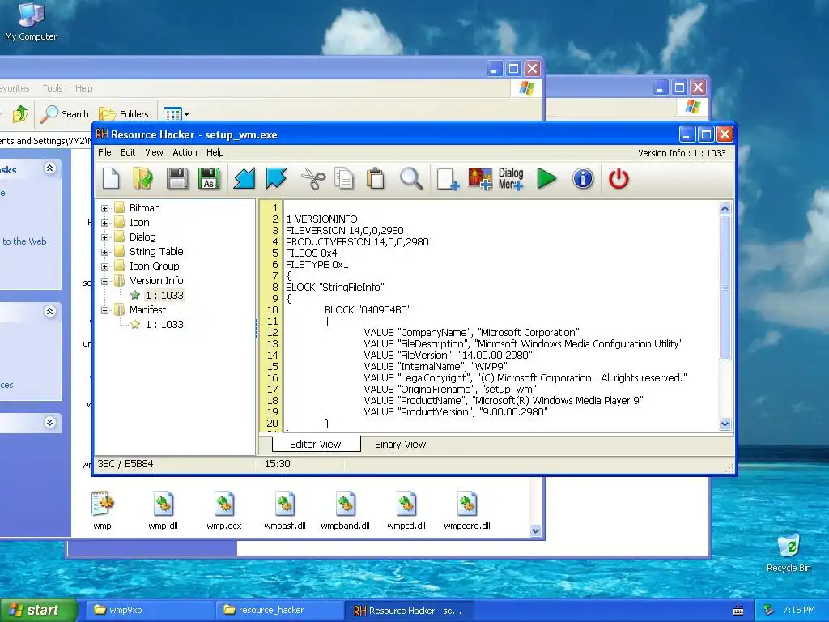This screenshot has height=622, width=829.
Task: Copy with the two-pages icon
Action: click(x=344, y=179)
